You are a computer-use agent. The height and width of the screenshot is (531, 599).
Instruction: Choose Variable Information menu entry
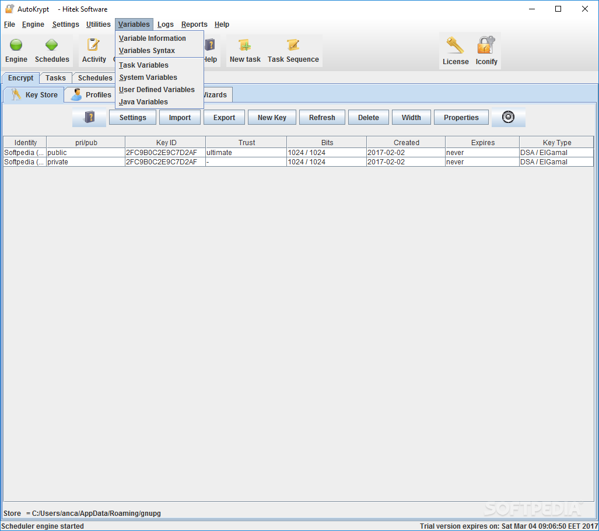coord(159,38)
